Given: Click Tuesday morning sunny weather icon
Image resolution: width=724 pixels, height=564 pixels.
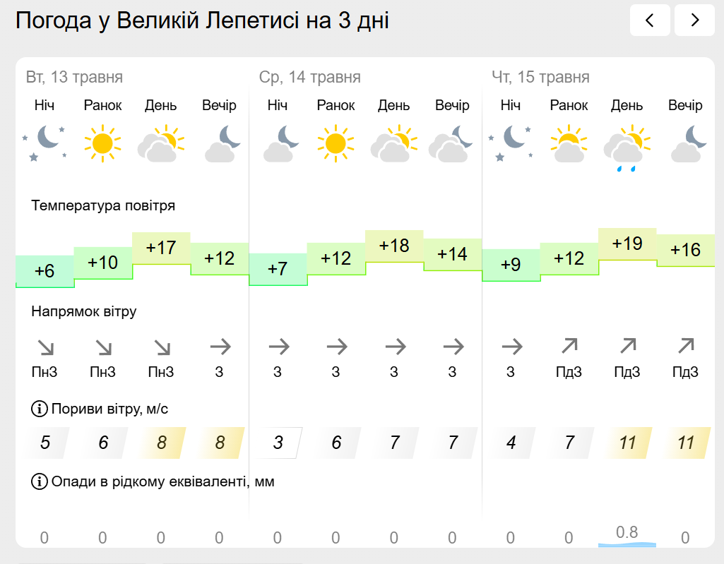Looking at the screenshot, I should point(102,143).
